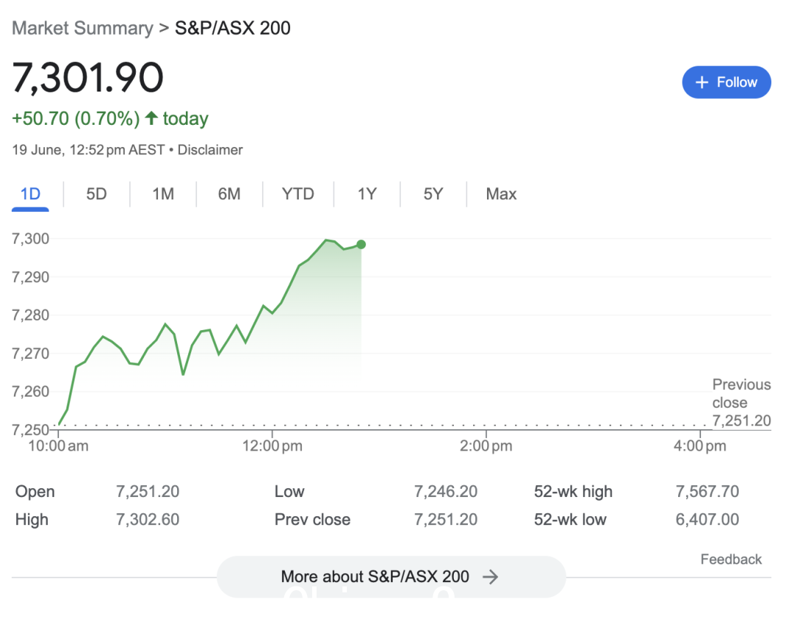Viewport: 797px width, 630px height.
Task: Click the 7,300 y-axis label
Action: click(30, 239)
